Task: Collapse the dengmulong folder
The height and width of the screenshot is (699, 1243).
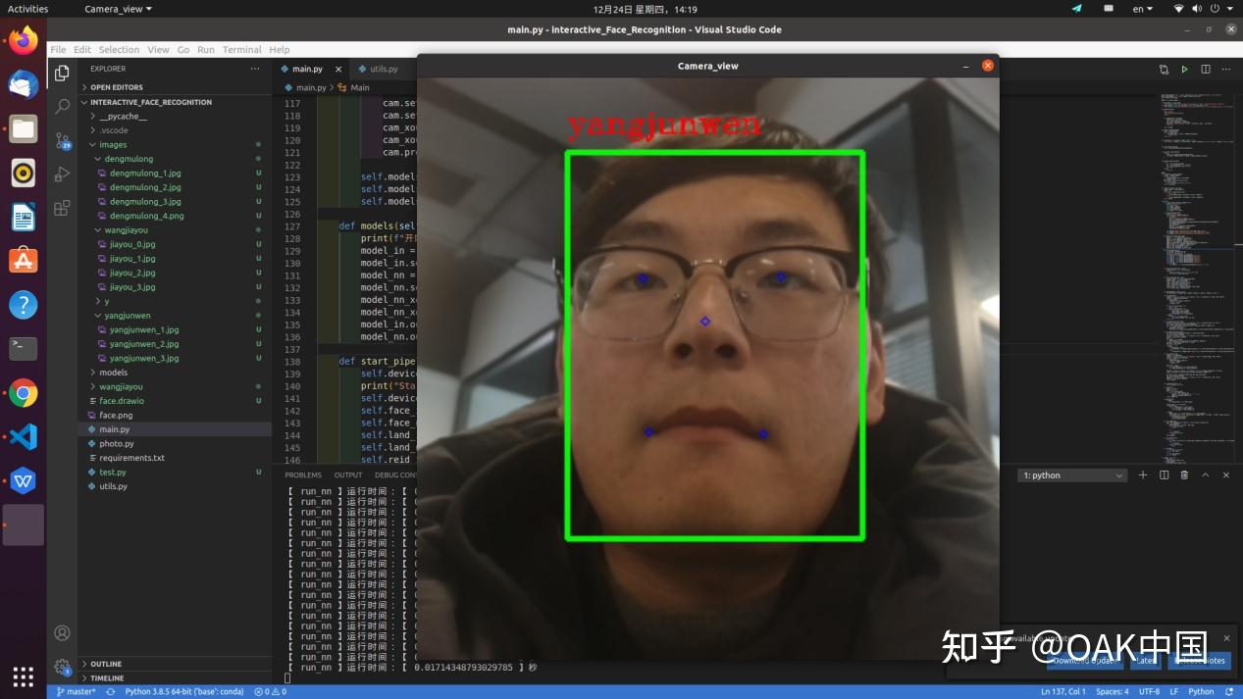Action: click(174, 159)
